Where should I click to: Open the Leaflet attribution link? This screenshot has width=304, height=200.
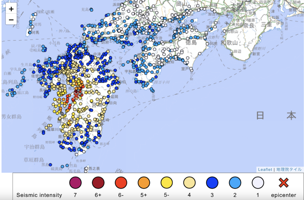point(265,169)
